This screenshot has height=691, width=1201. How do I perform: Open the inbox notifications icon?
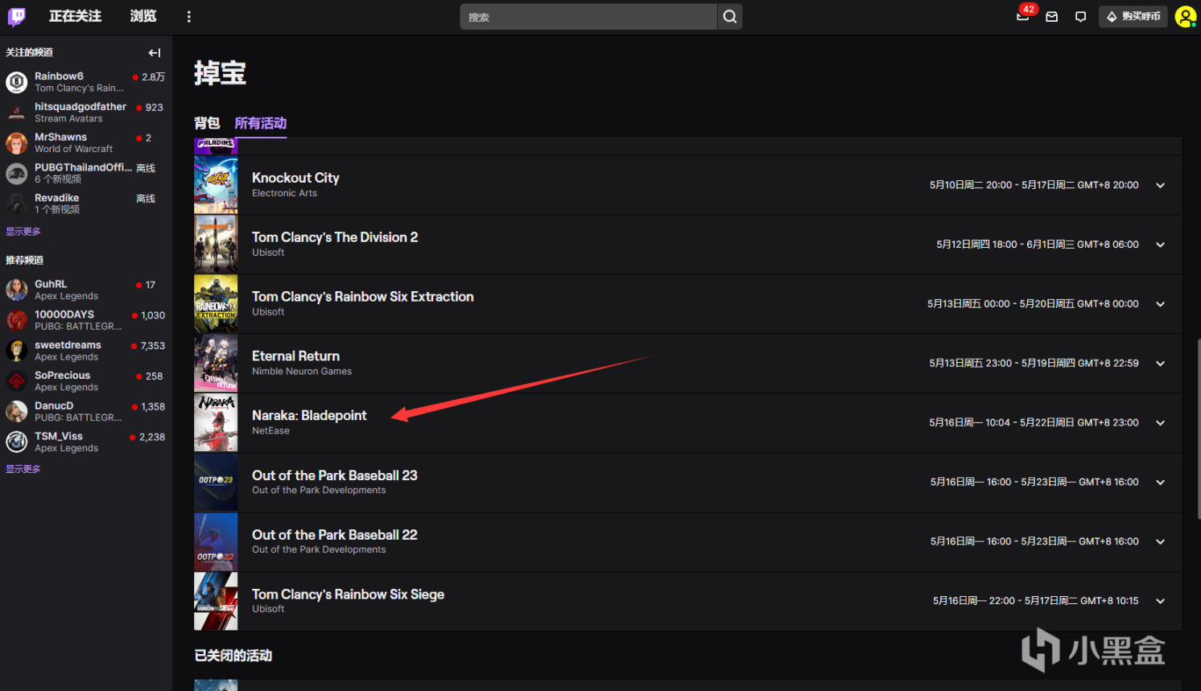tap(1052, 17)
